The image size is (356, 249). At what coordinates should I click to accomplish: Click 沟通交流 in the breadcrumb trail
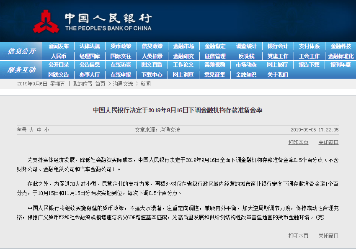[123, 84]
